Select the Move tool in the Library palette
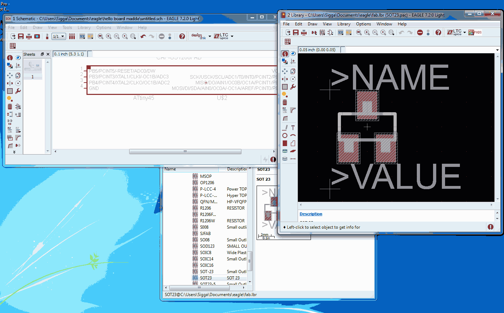 (x=285, y=71)
